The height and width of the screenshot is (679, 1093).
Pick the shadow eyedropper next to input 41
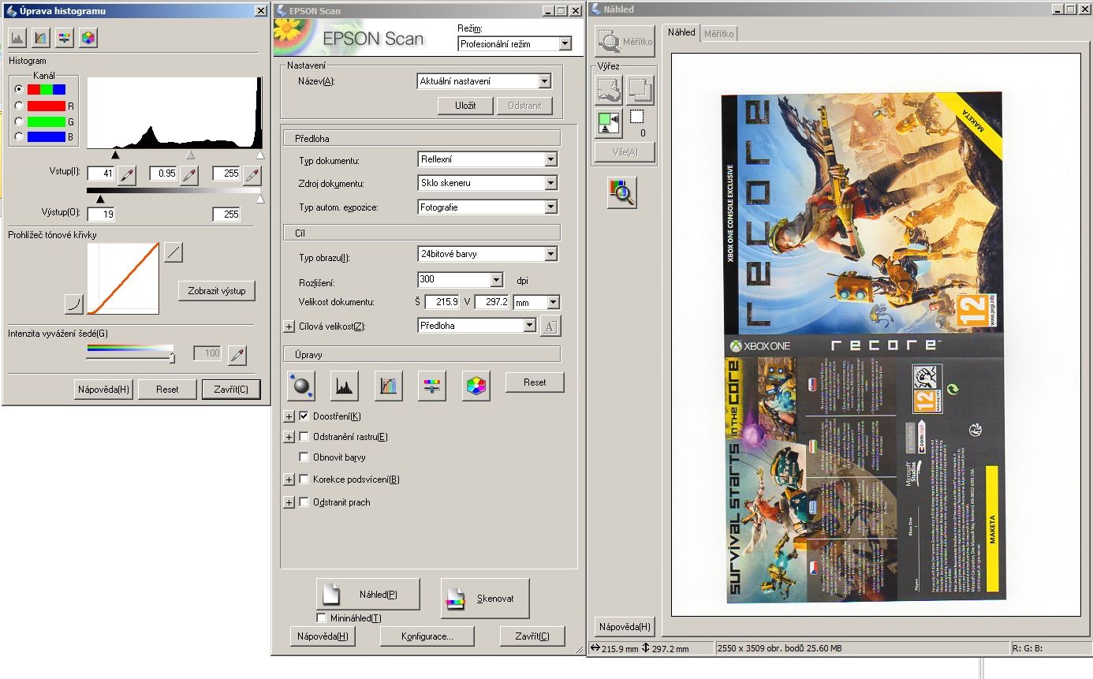coord(127,175)
